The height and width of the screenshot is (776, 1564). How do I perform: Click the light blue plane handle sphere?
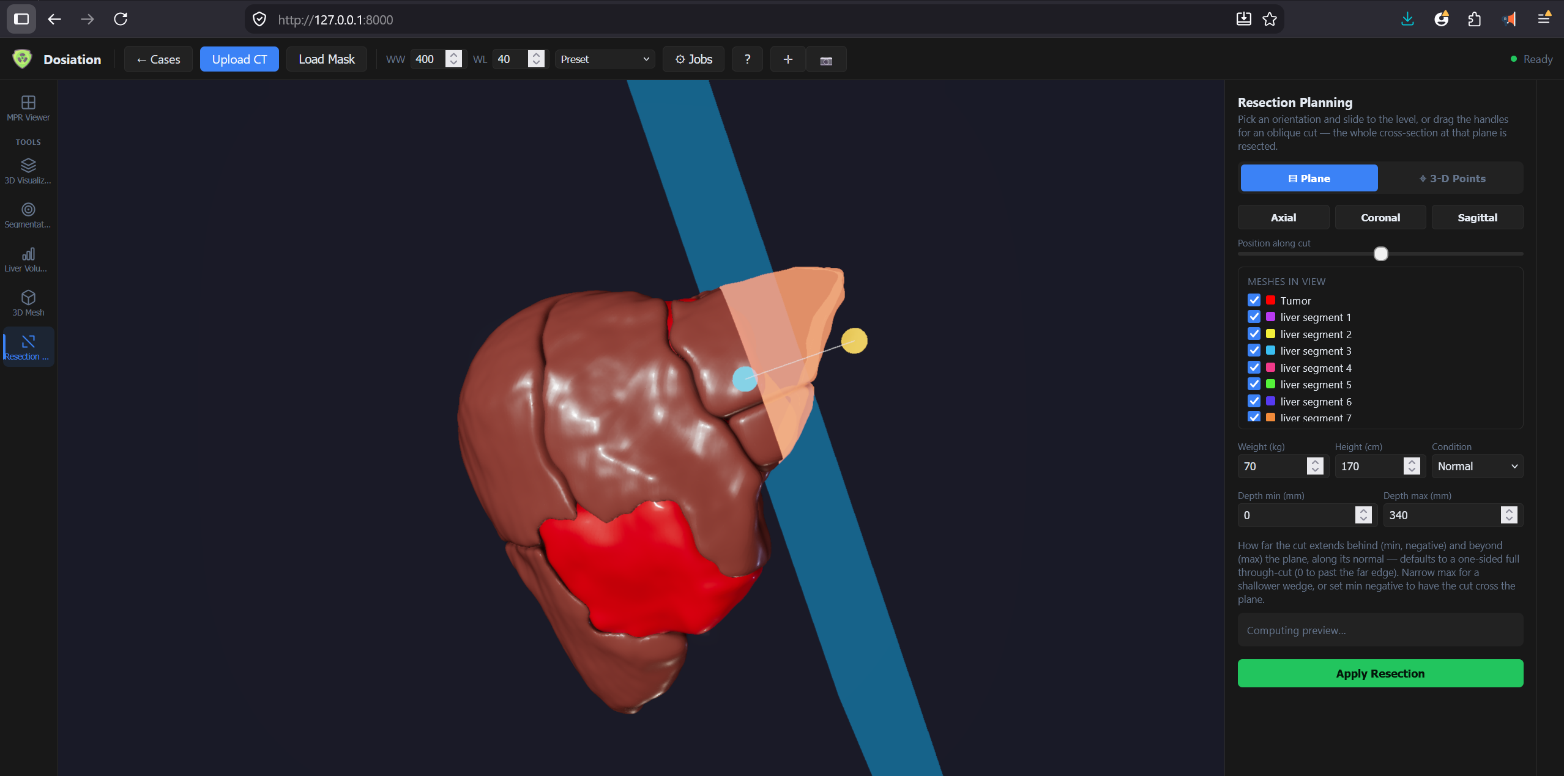pyautogui.click(x=745, y=379)
